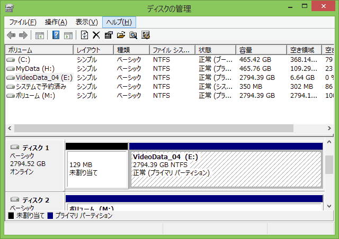339x239 pixels.
Task: Open Properties toolbar icon
Action: [x=109, y=35]
